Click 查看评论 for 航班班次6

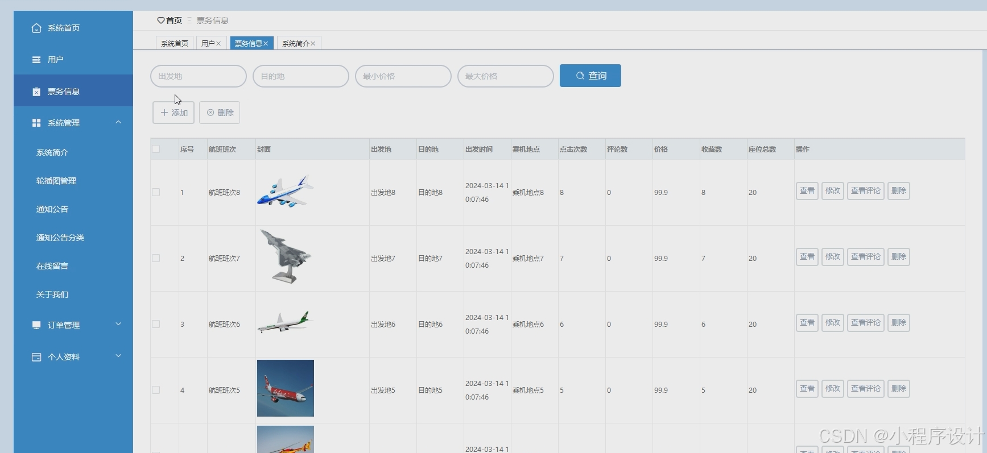click(x=866, y=323)
